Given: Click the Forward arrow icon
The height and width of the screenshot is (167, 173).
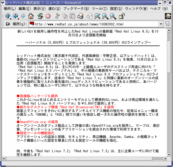Looking at the screenshot, I should point(23,16).
